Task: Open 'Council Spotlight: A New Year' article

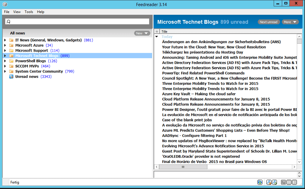Action: point(230,78)
